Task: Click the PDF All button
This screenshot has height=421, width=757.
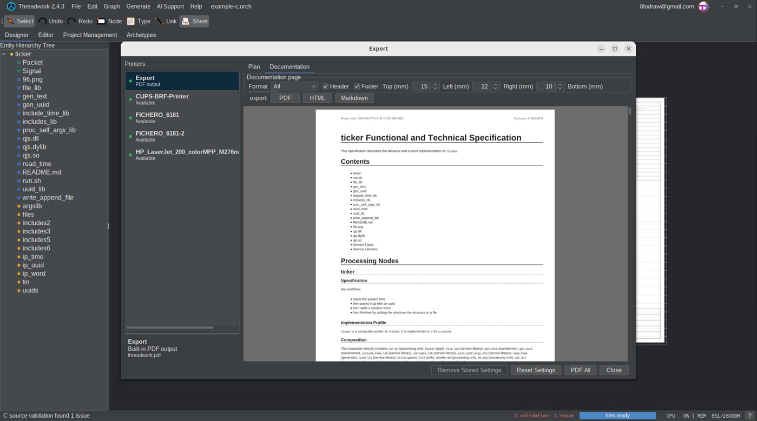Action: point(581,370)
